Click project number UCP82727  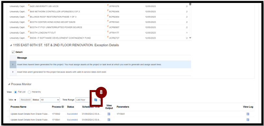(114, 38)
